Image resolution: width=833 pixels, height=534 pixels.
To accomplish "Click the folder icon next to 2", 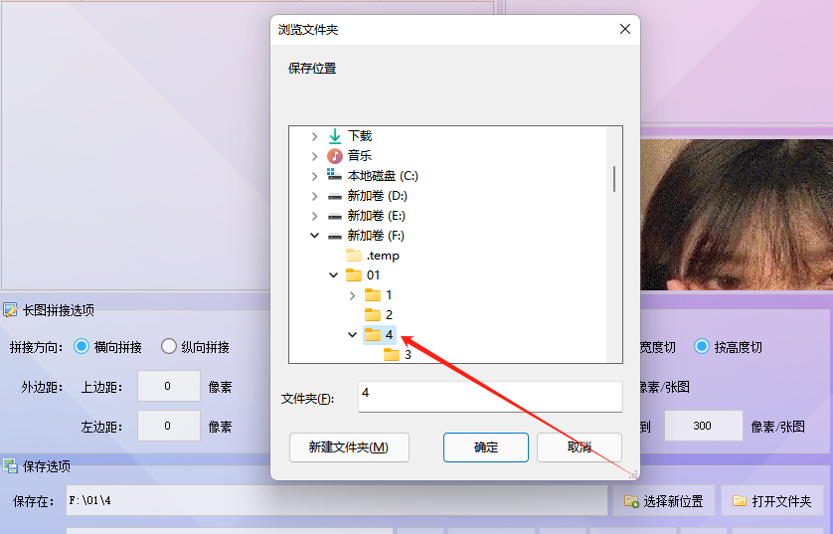I will 373,314.
